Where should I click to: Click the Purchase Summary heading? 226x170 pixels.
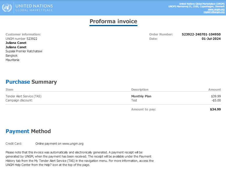[x=31, y=82]
